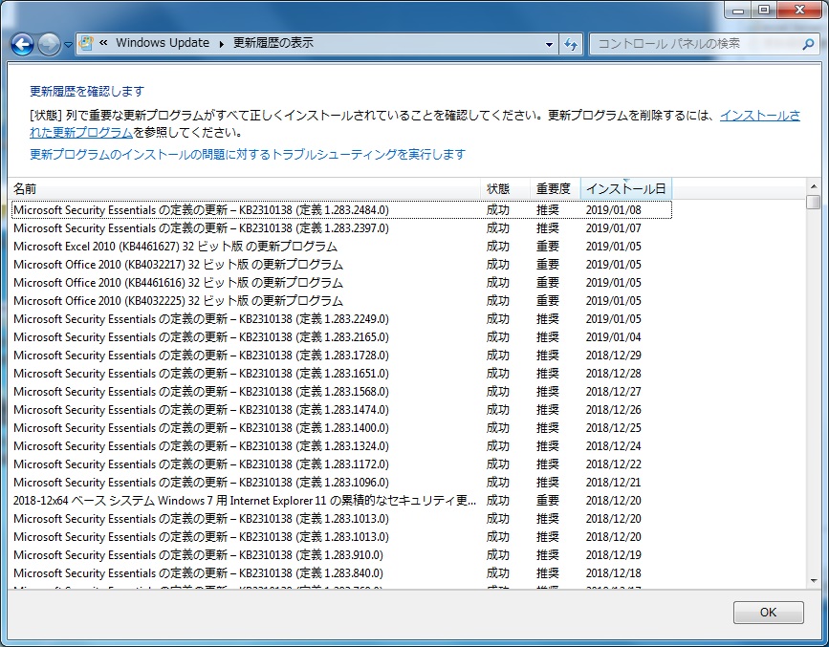Select the Microsoft Office 2010 (KB4032217) row
This screenshot has height=647, width=829.
(341, 265)
